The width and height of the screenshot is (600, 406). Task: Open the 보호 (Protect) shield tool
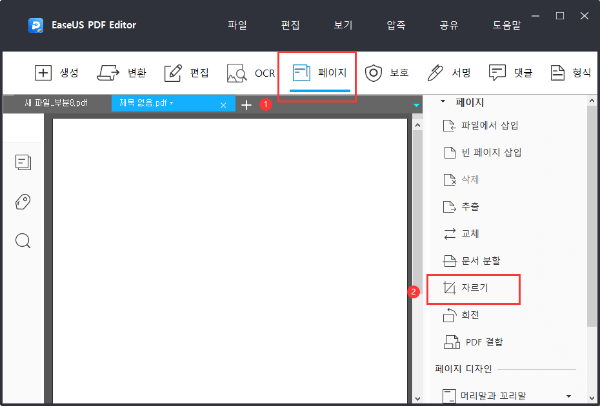[x=387, y=73]
